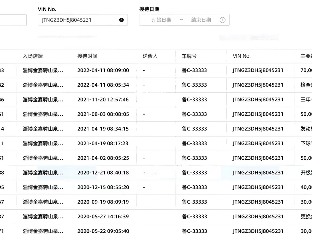Click the 入场店端 column header
The image size is (312, 234).
tap(33, 56)
